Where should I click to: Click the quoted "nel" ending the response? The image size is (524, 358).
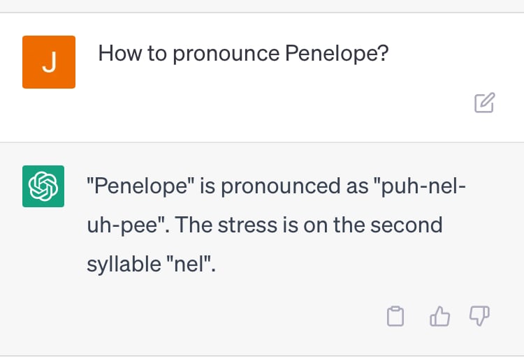pyautogui.click(x=189, y=264)
